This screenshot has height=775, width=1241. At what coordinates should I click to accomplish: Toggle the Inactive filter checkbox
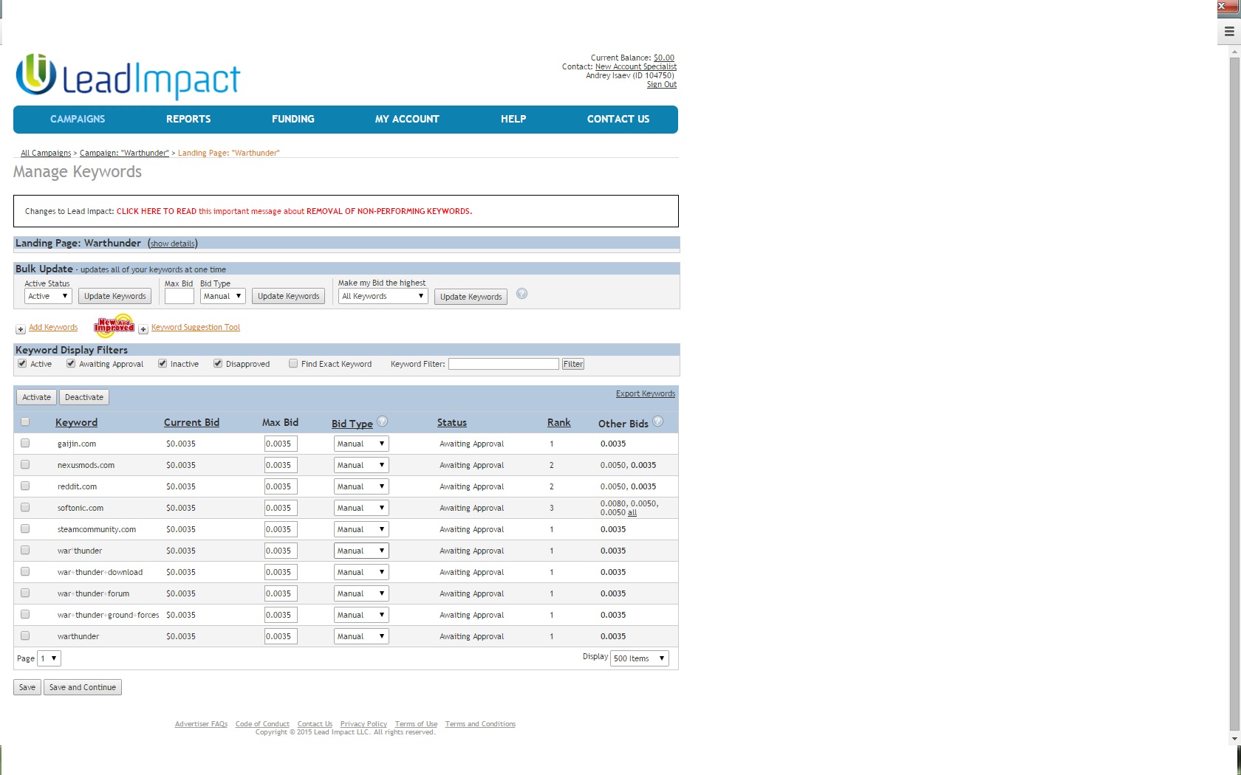click(x=163, y=363)
